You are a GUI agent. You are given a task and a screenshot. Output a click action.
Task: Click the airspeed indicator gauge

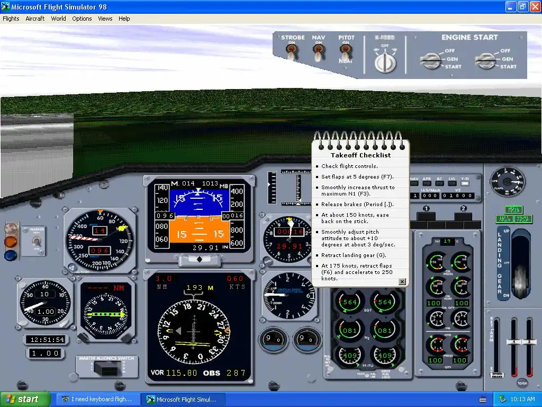pos(100,240)
